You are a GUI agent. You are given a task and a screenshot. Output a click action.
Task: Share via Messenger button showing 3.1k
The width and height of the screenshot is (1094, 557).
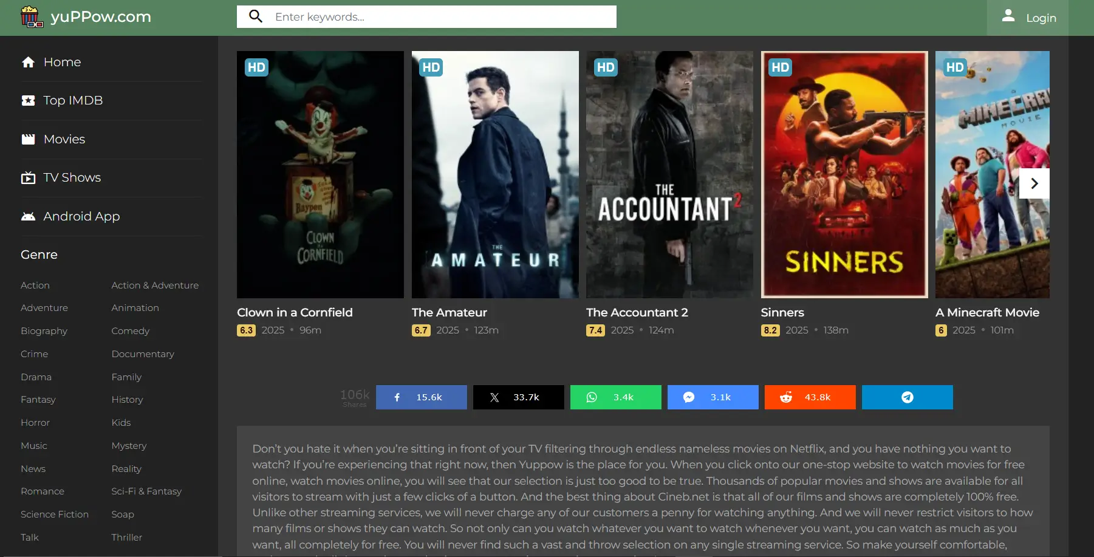point(713,397)
